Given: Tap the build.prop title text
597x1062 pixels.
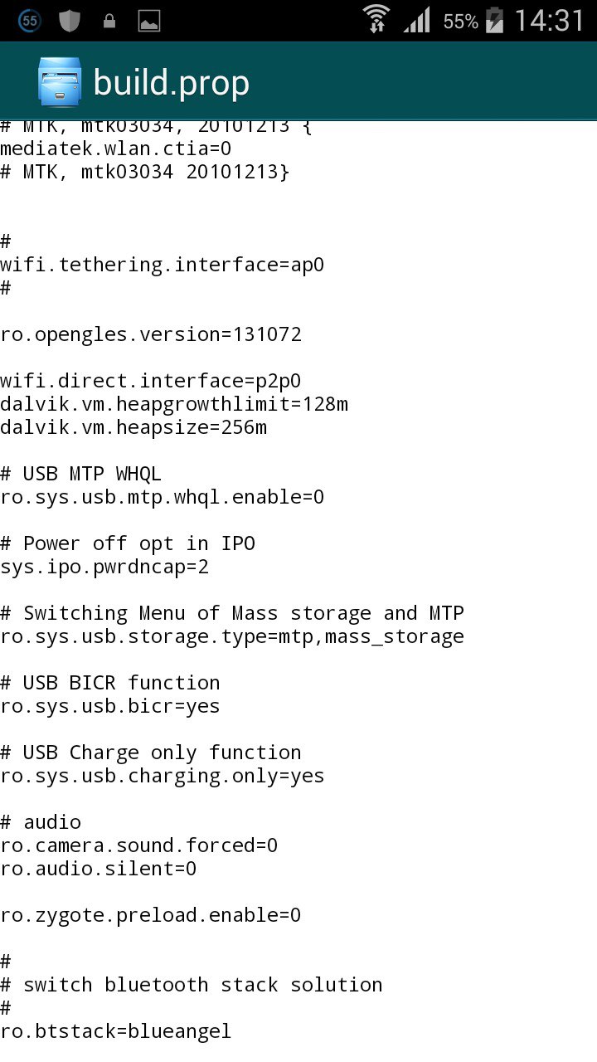Looking at the screenshot, I should (x=172, y=83).
